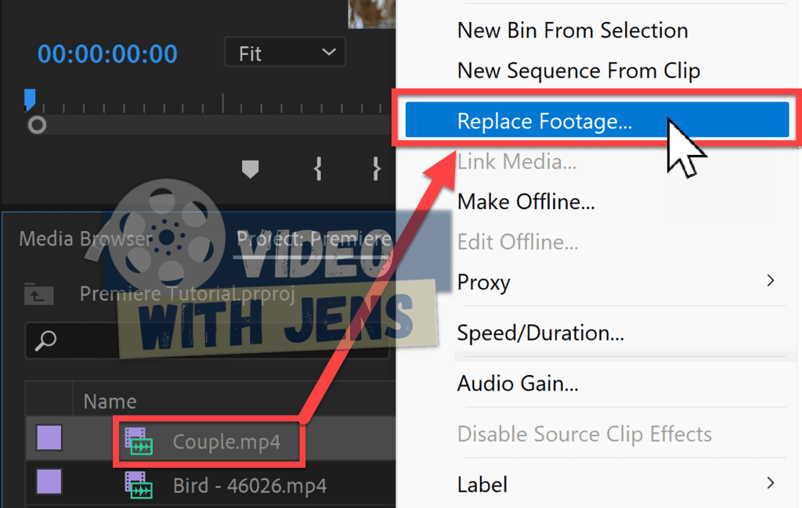Screen dimensions: 802x508
Task: Click Link Media... menu entry
Action: point(517,162)
